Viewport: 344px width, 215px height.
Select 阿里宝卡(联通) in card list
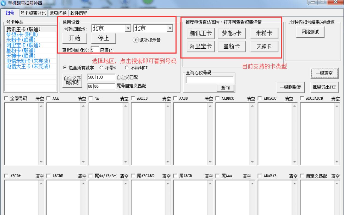(x=30, y=45)
